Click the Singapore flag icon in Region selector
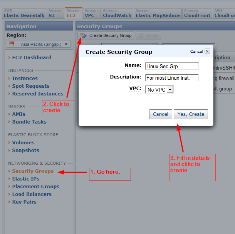 (12, 44)
